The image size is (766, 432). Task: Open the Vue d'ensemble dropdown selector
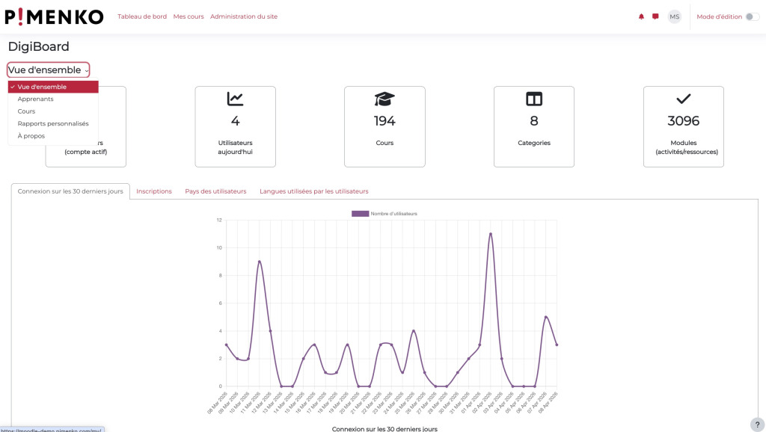point(47,70)
